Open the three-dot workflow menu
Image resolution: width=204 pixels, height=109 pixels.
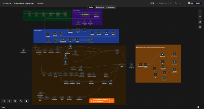click(x=180, y=3)
